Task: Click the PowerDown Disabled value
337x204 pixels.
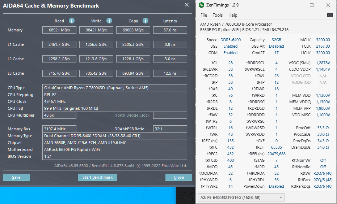Action: pyautogui.click(x=277, y=186)
